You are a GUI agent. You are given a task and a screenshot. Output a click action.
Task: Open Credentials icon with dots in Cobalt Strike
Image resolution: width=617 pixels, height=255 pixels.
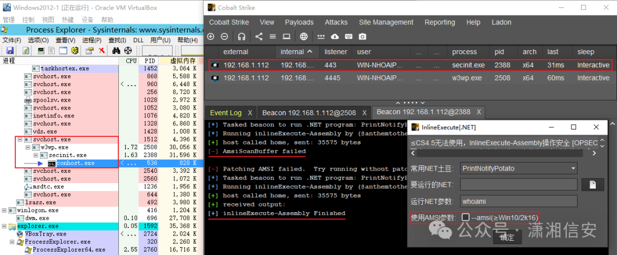click(321, 37)
